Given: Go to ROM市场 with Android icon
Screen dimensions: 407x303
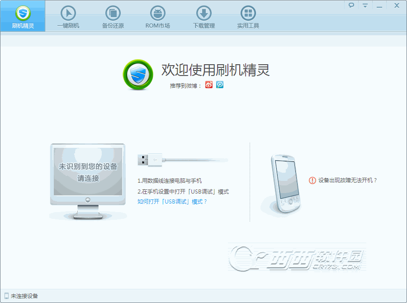Looking at the screenshot, I should [157, 17].
